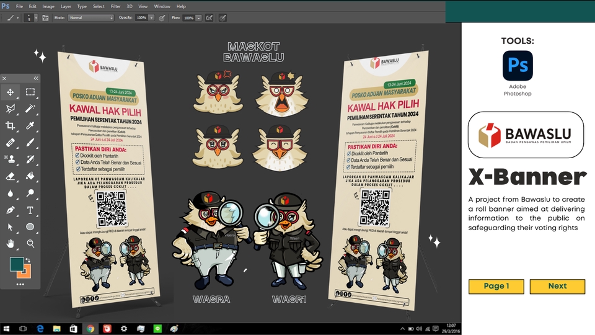The width and height of the screenshot is (595, 335).
Task: Select the Eyedropper tool
Action: [x=30, y=125]
